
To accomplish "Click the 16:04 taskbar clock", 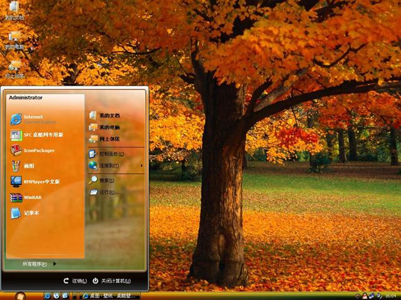I will tap(391, 296).
